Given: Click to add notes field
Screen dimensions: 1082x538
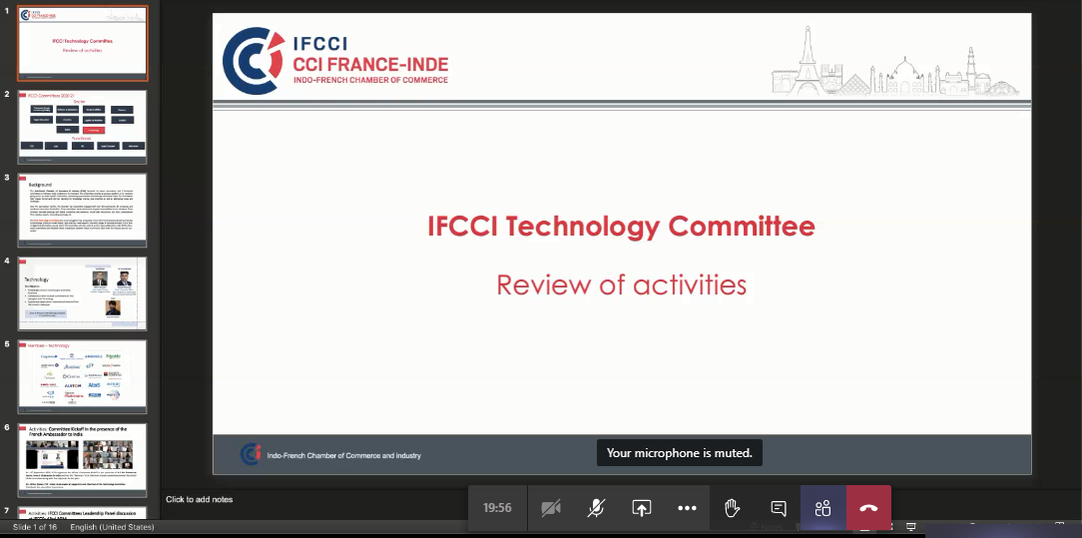Looking at the screenshot, I should (200, 499).
